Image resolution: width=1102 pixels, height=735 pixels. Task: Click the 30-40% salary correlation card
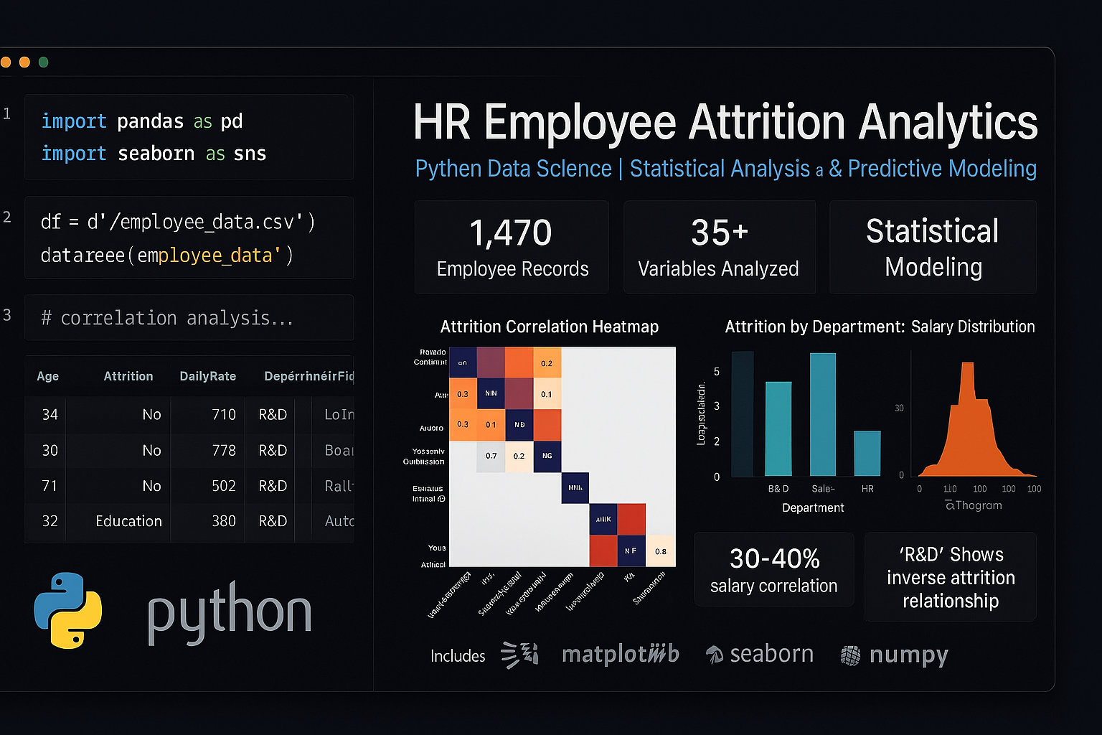click(773, 570)
